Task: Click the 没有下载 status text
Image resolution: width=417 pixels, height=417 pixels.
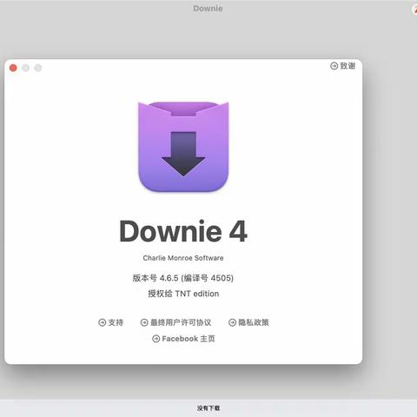Action: click(208, 408)
